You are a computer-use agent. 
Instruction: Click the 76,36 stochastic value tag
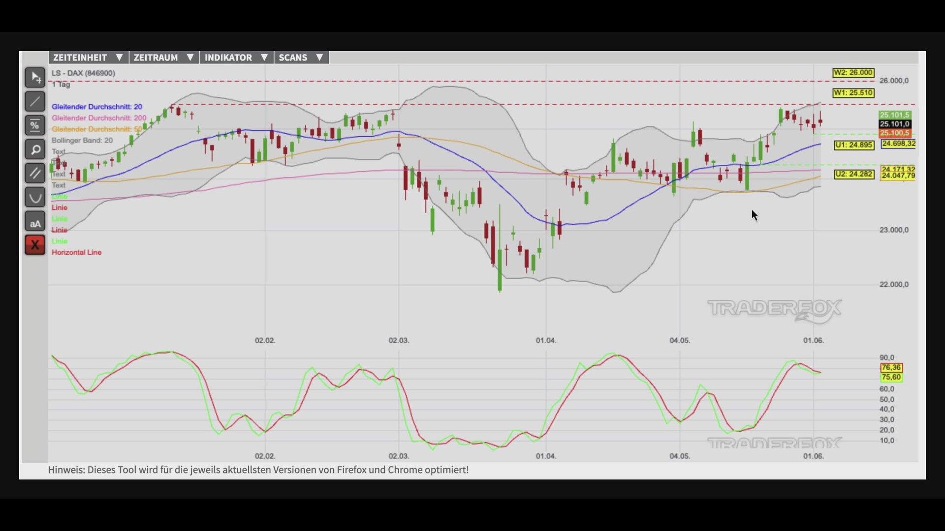[x=891, y=368]
